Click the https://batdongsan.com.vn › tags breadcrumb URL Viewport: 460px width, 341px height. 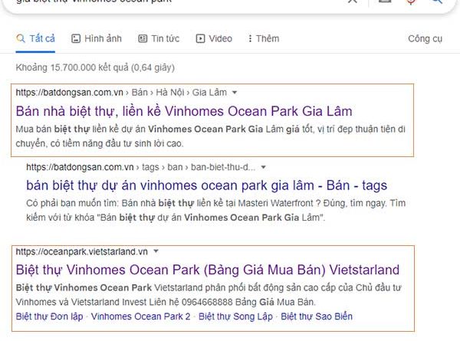(140, 167)
